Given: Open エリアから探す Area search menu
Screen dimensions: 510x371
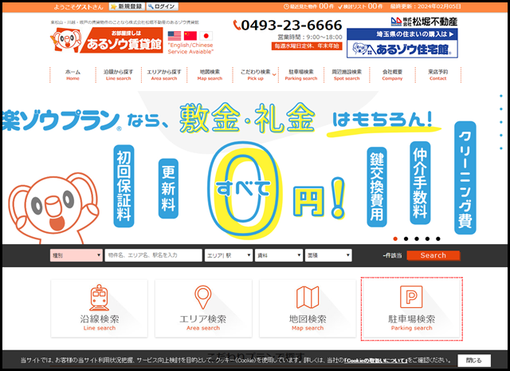Looking at the screenshot, I should [x=164, y=74].
